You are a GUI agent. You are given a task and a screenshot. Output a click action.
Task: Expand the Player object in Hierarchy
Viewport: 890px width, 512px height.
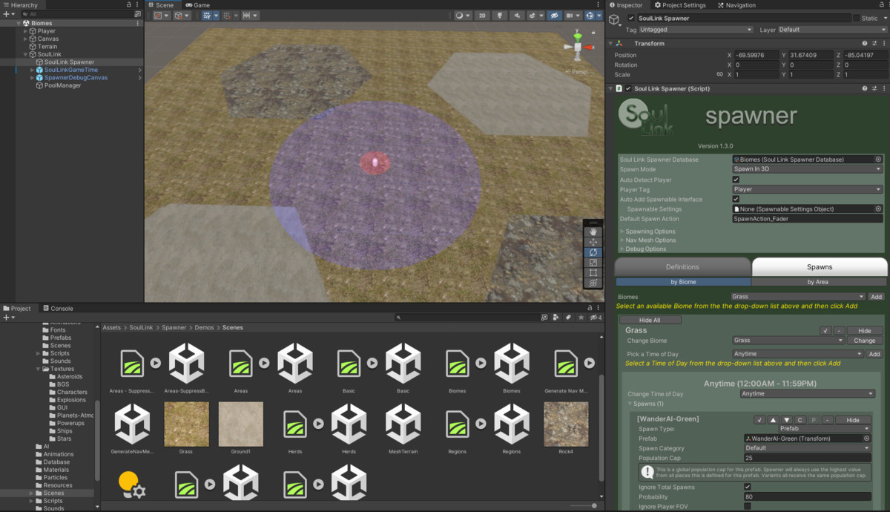tap(25, 31)
